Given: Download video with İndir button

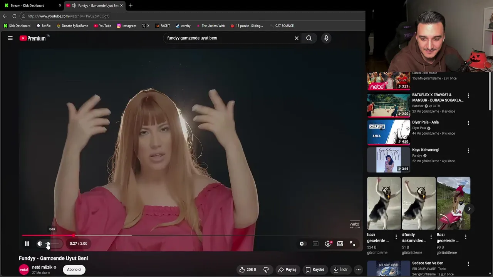Looking at the screenshot, I should [x=342, y=270].
